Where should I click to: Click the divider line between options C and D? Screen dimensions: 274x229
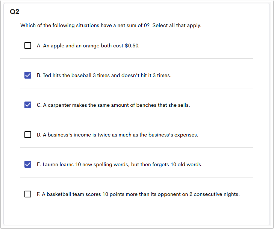tap(136, 118)
